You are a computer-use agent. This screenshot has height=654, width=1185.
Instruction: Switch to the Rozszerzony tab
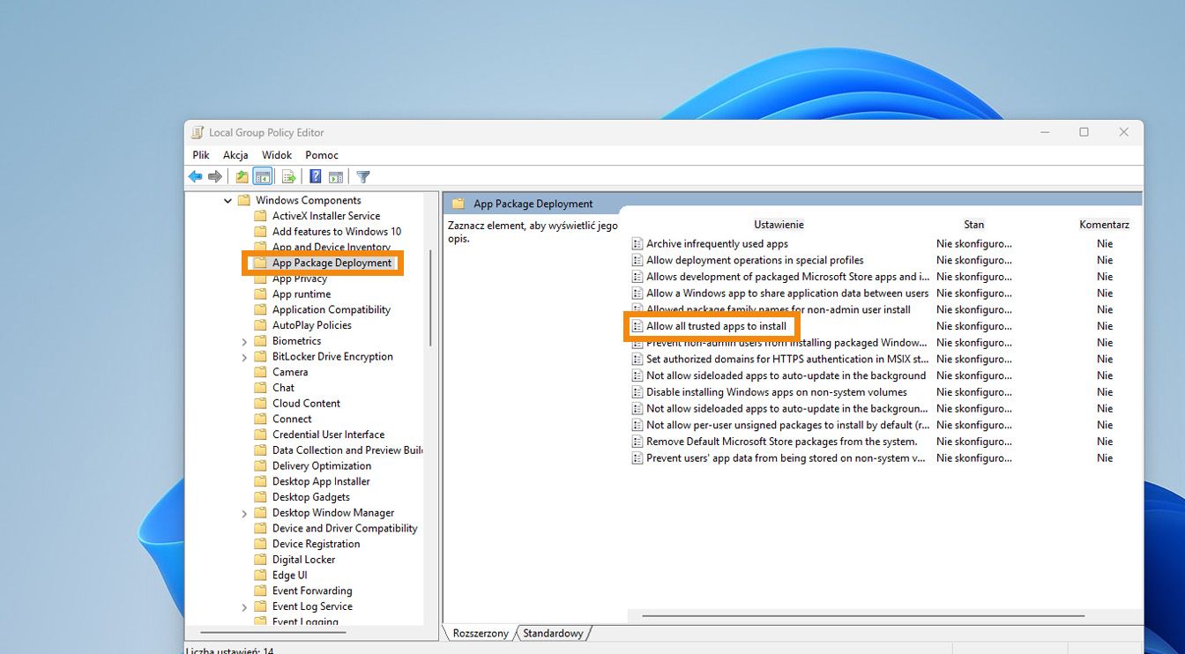pyautogui.click(x=481, y=634)
